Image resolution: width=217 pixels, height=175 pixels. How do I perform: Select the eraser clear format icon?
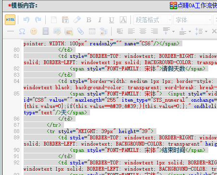tap(77, 20)
